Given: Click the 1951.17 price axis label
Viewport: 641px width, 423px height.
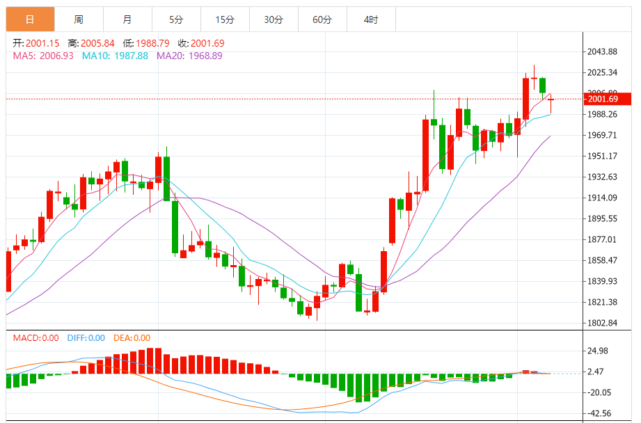Looking at the screenshot, I should 602,156.
